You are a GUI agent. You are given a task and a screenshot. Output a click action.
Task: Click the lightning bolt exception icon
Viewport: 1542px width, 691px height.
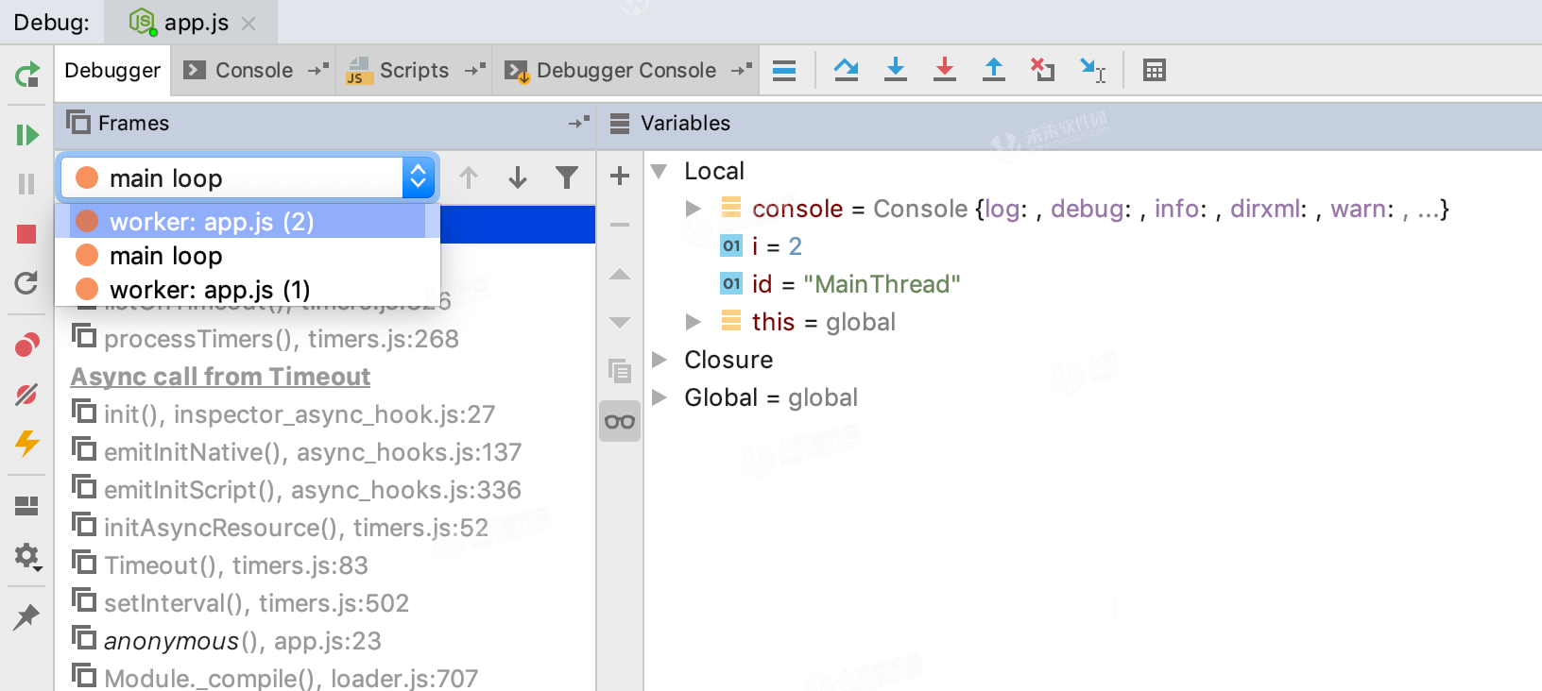coord(26,443)
